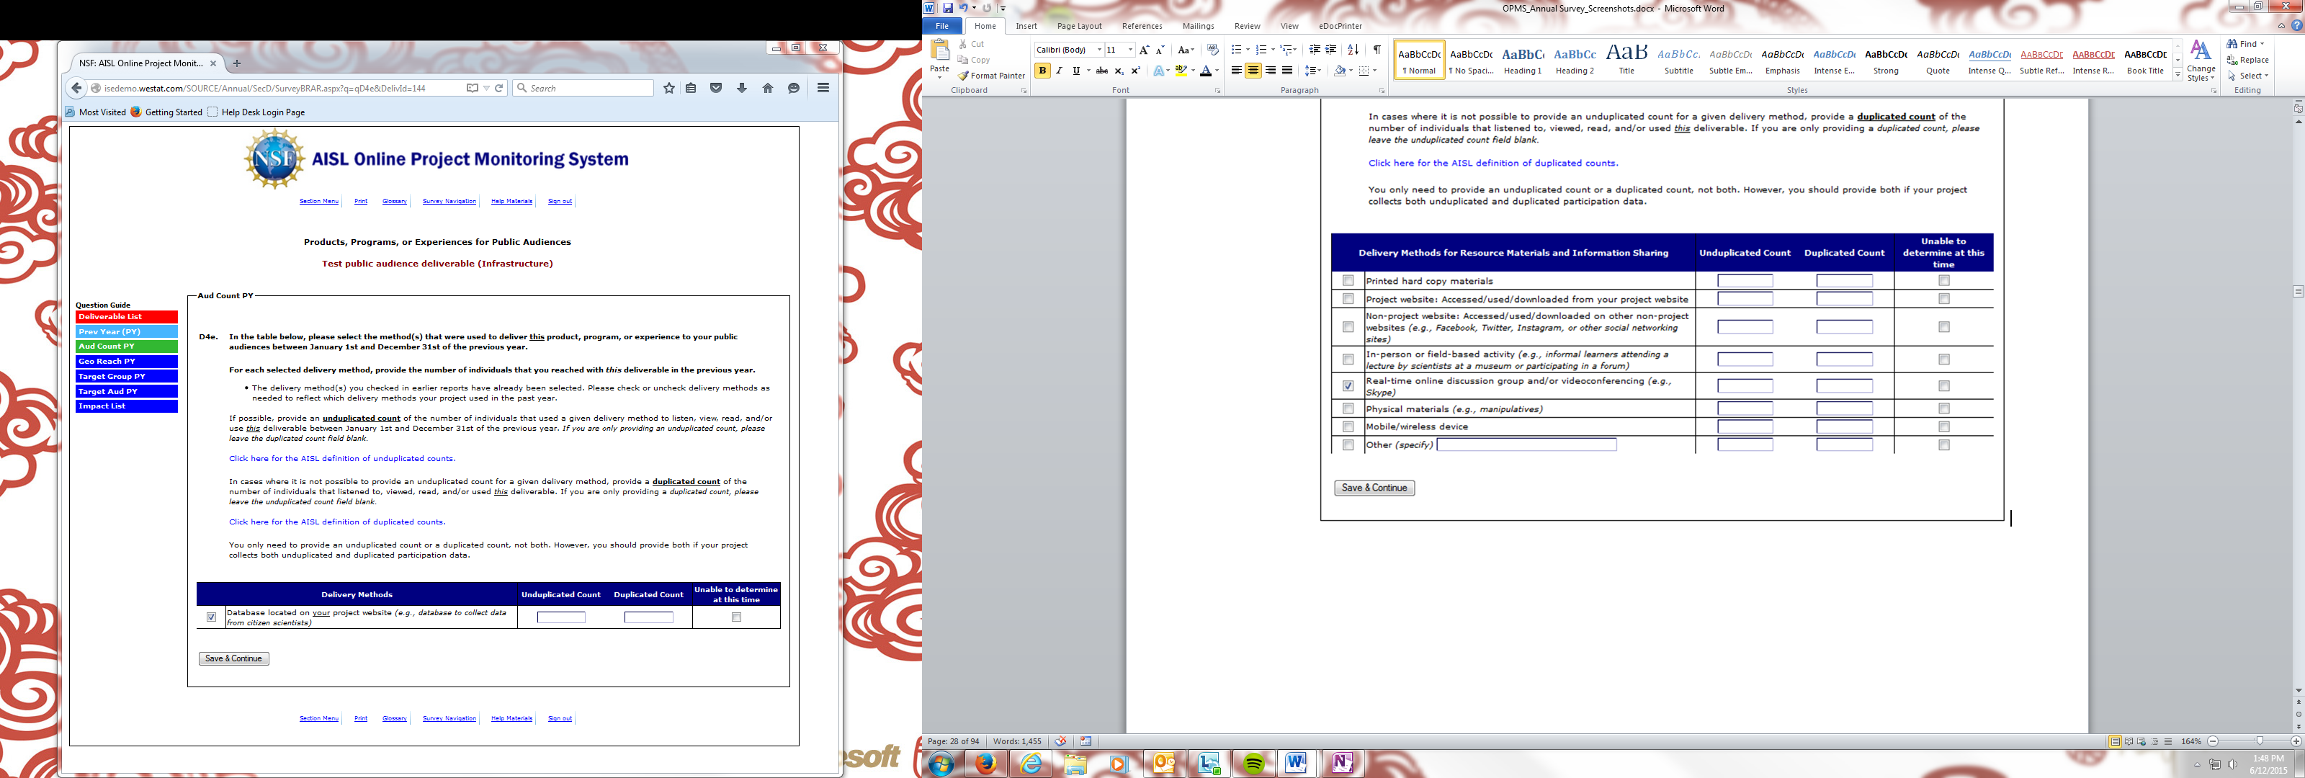Open the font size dropdown
This screenshot has height=778, width=2305.
[1130, 50]
